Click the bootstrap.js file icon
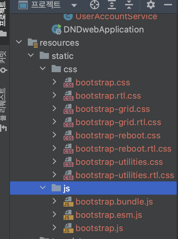The width and height of the screenshot is (178, 239). [68, 228]
